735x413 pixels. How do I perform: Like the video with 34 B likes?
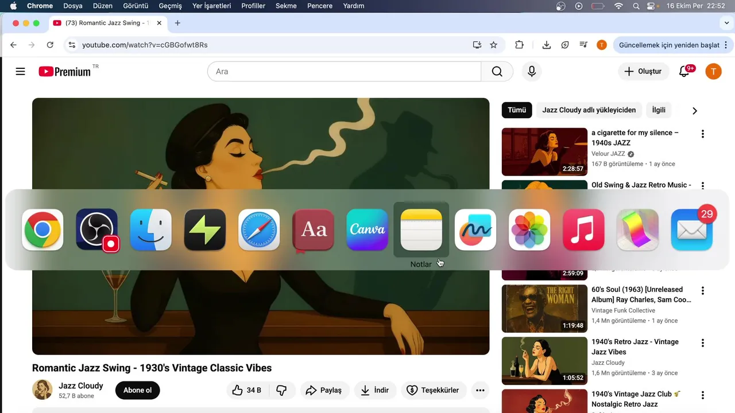(247, 391)
